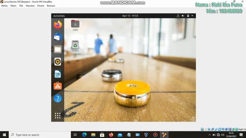Click the hard disk indicator in VirtualBox status bar

click(202, 129)
